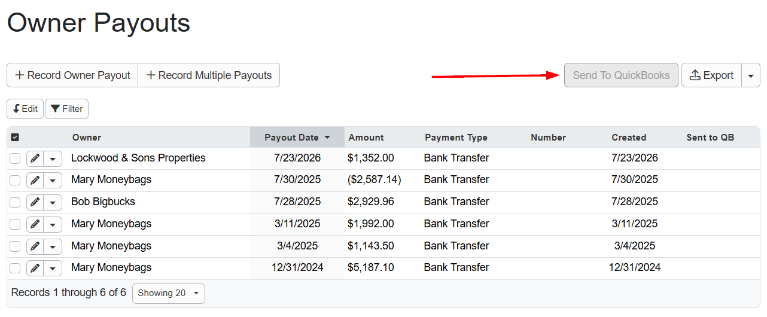The image size is (767, 317).
Task: Expand row action dropdown for Bob Bigbucks
Action: [53, 202]
